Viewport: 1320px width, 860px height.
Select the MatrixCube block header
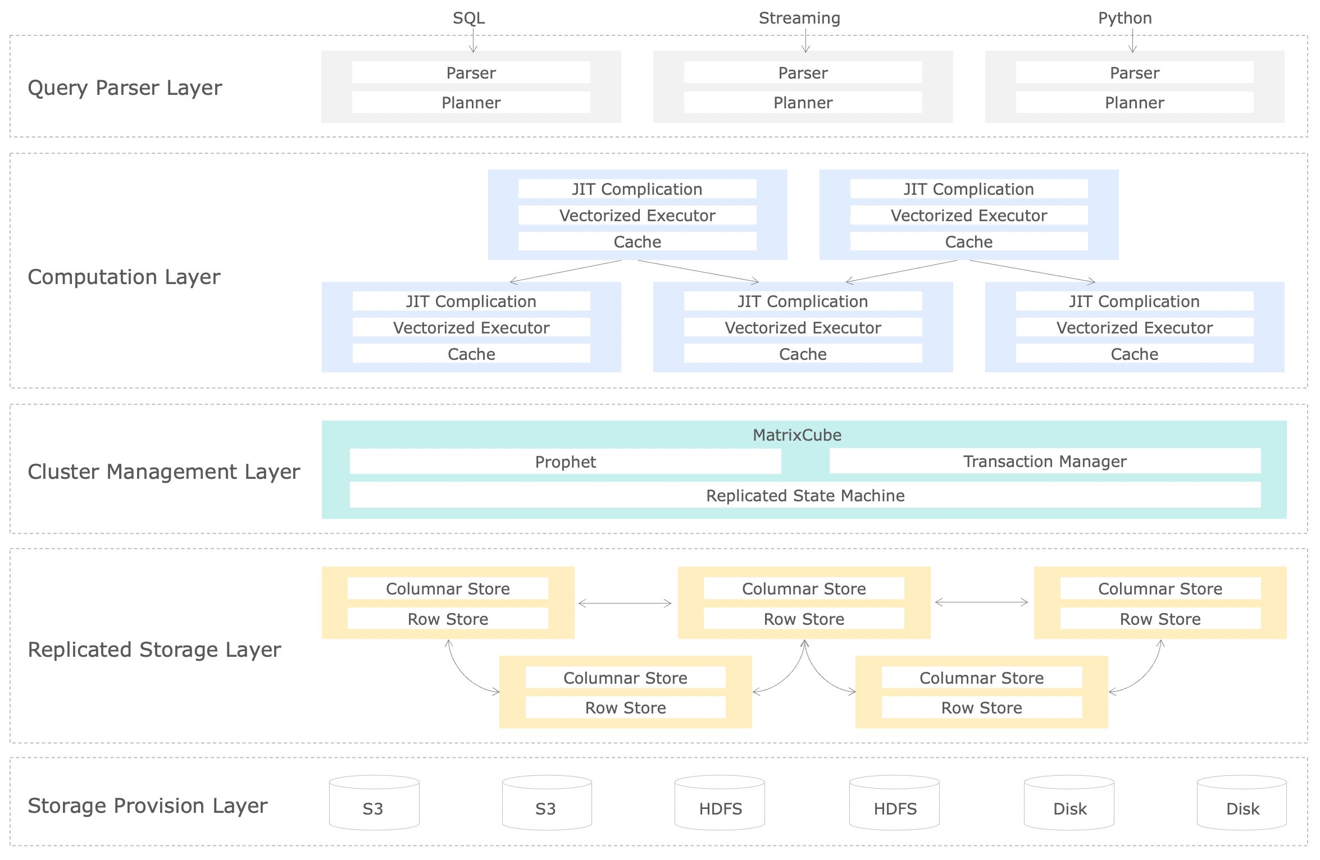pos(796,435)
